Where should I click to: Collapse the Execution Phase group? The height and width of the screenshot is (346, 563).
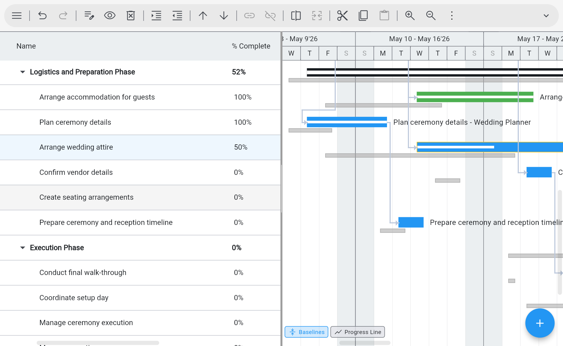click(x=22, y=247)
